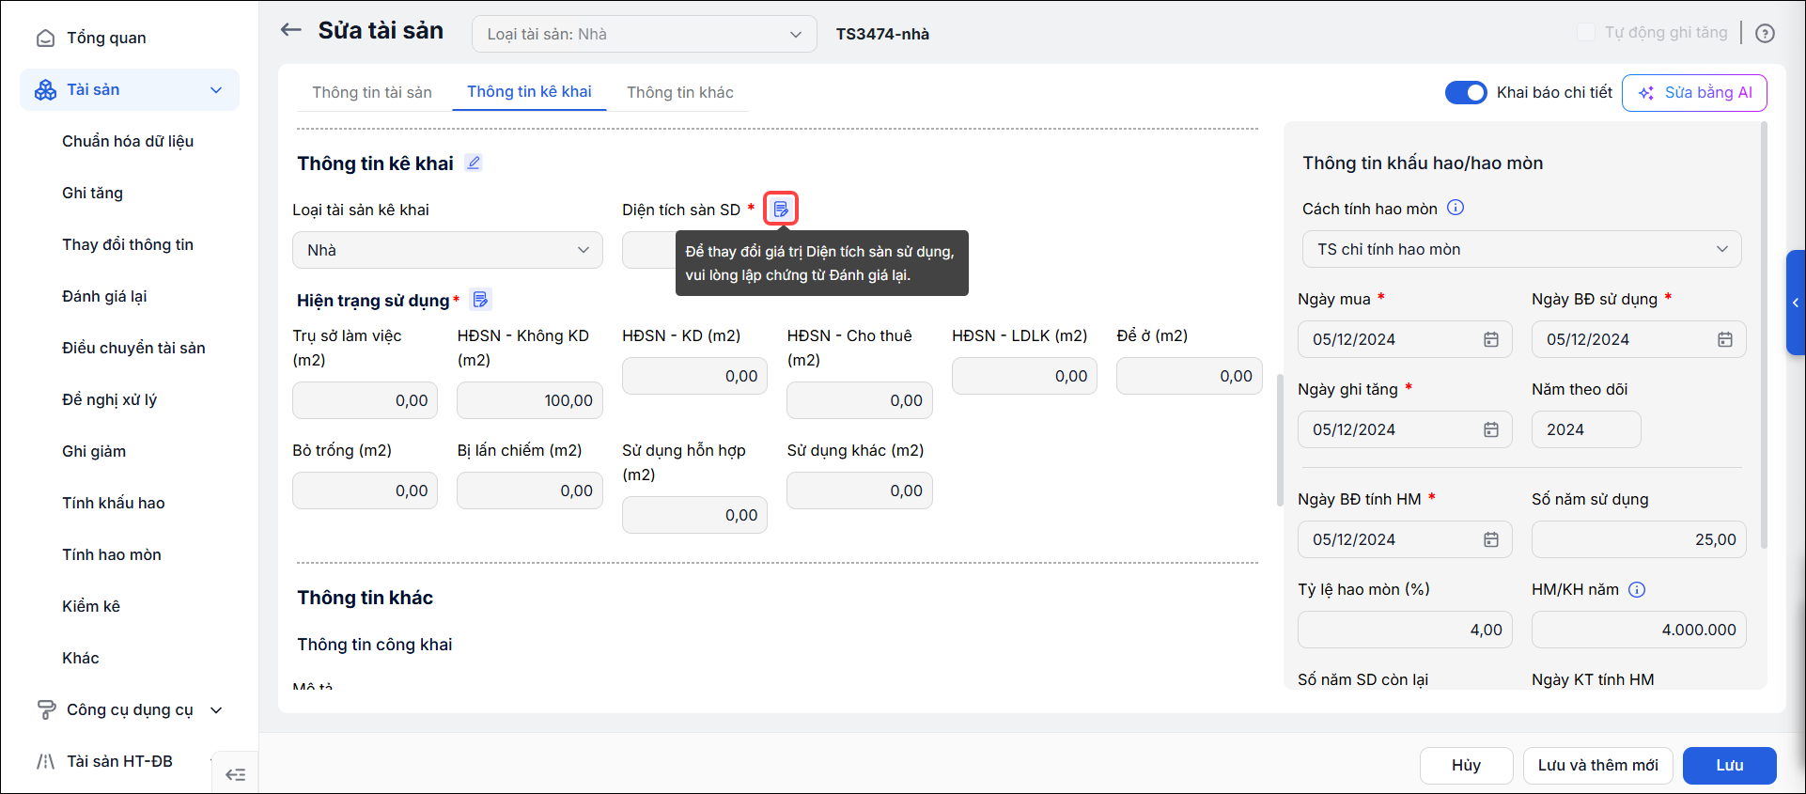Viewport: 1806px width, 794px height.
Task: Expand the Công cụ dụng cụ menu chevron
Action: 216,710
